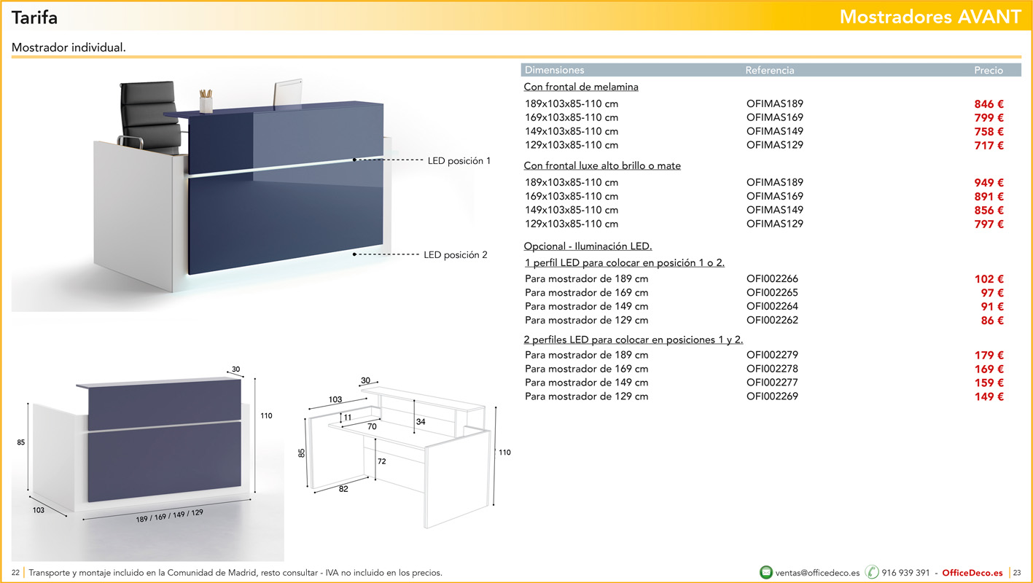
Task: Click page number 23 in the footer
Action: point(1018,573)
